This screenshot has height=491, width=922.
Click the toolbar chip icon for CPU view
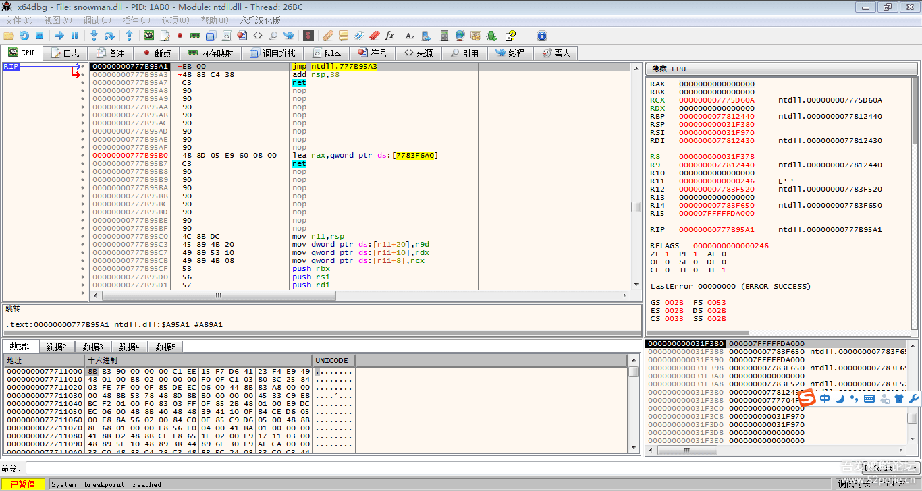point(148,36)
